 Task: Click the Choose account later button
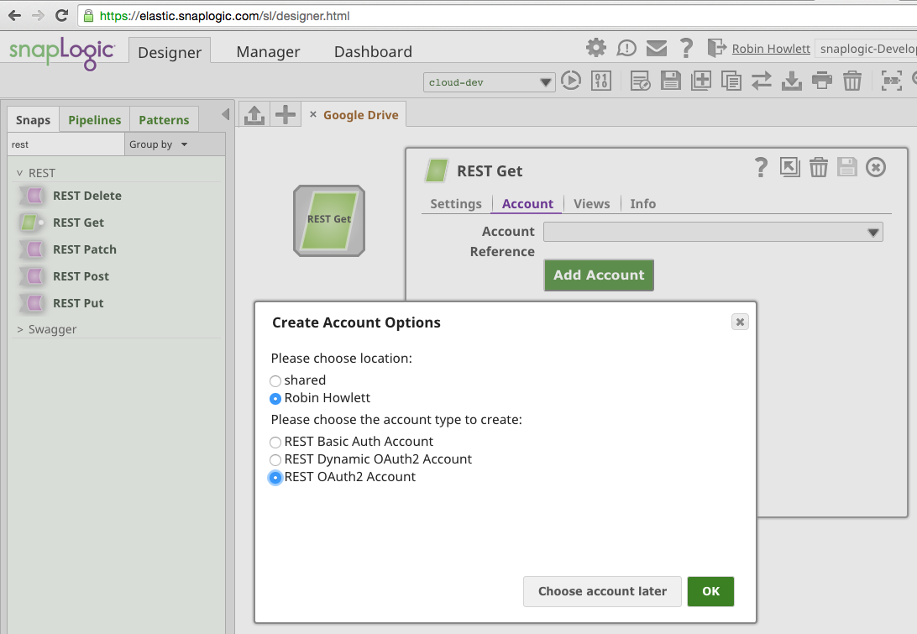tap(602, 591)
